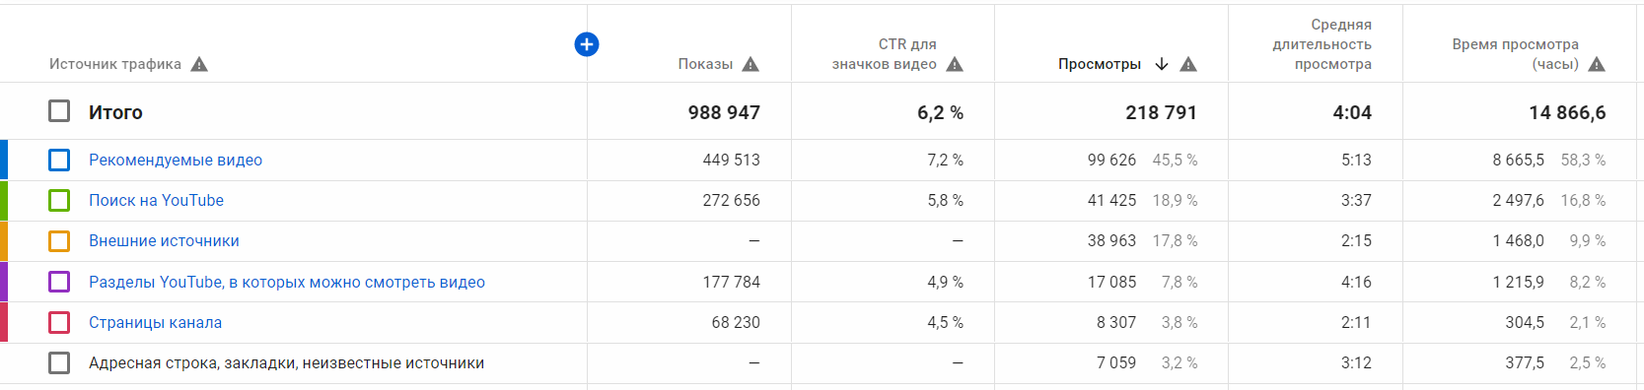Select the orange Внешние источники checkbox
The height and width of the screenshot is (390, 1644).
(59, 241)
